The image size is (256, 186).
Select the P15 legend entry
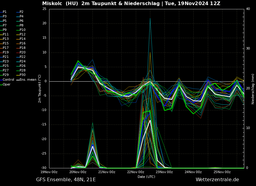pyautogui.click(x=6, y=43)
